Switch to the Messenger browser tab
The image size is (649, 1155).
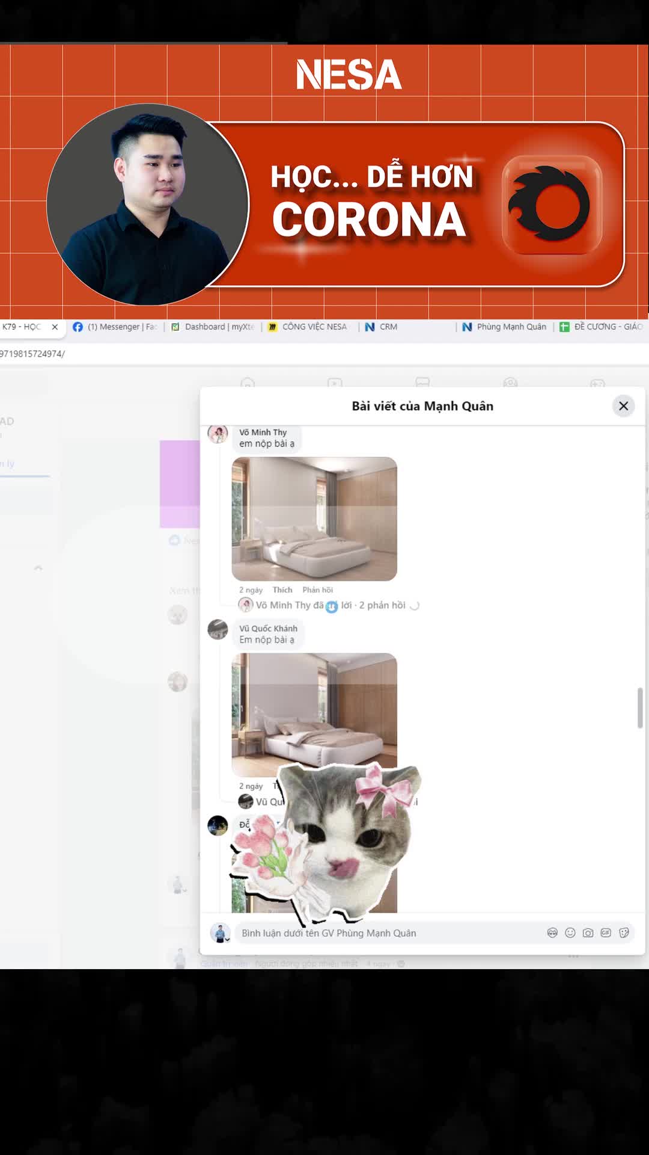tap(115, 327)
